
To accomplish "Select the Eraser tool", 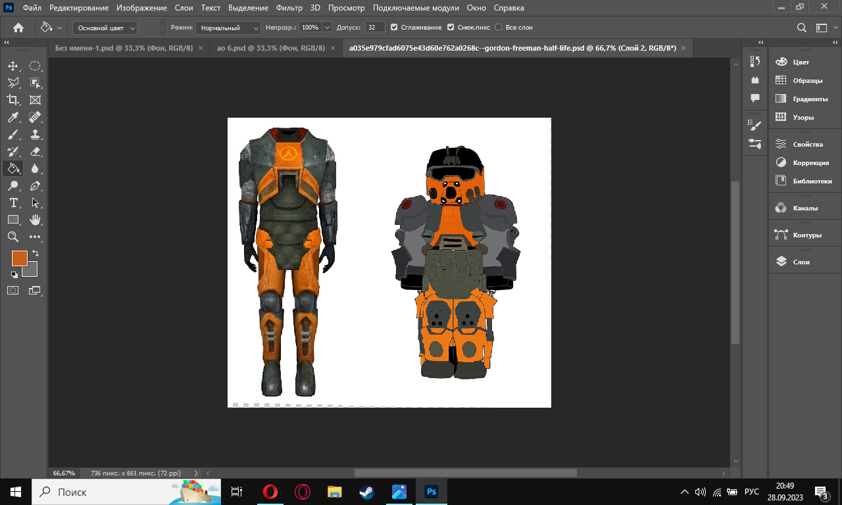I will click(35, 151).
